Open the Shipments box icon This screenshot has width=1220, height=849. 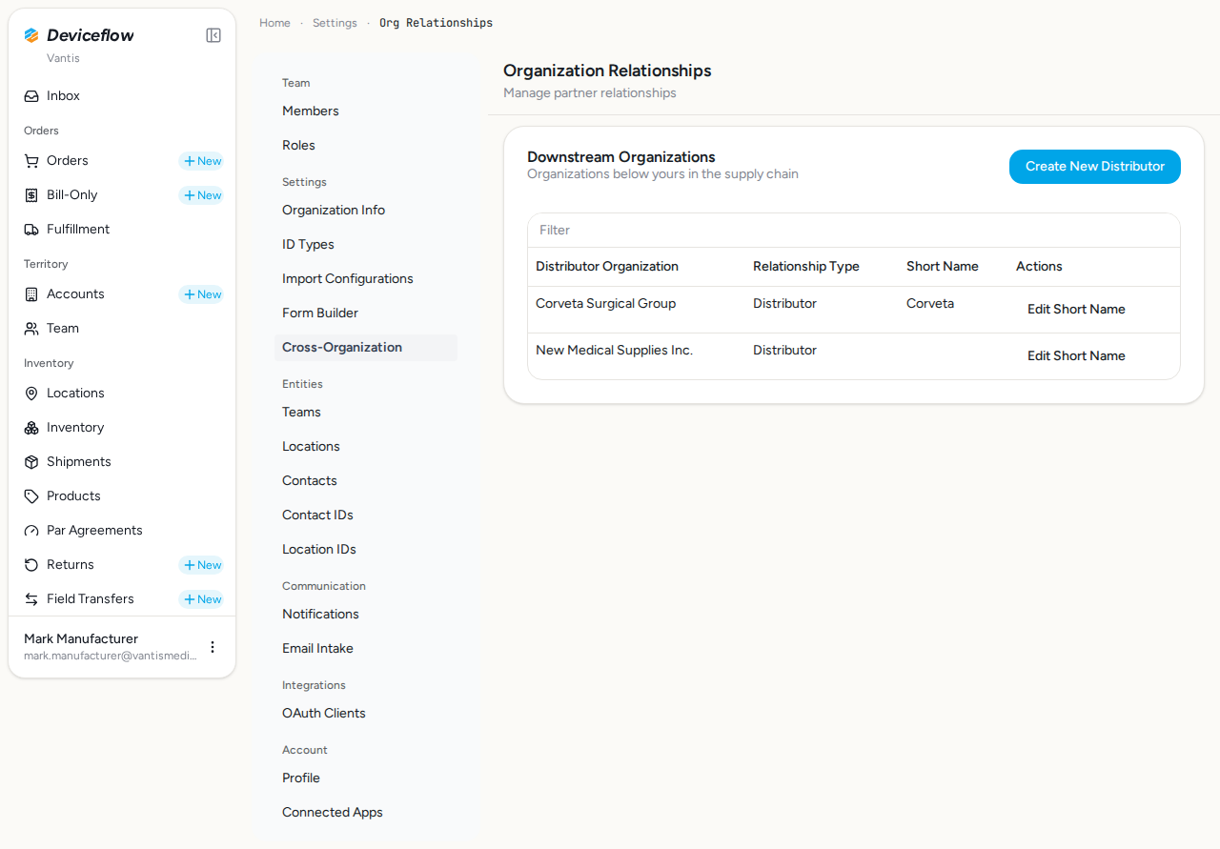[31, 462]
